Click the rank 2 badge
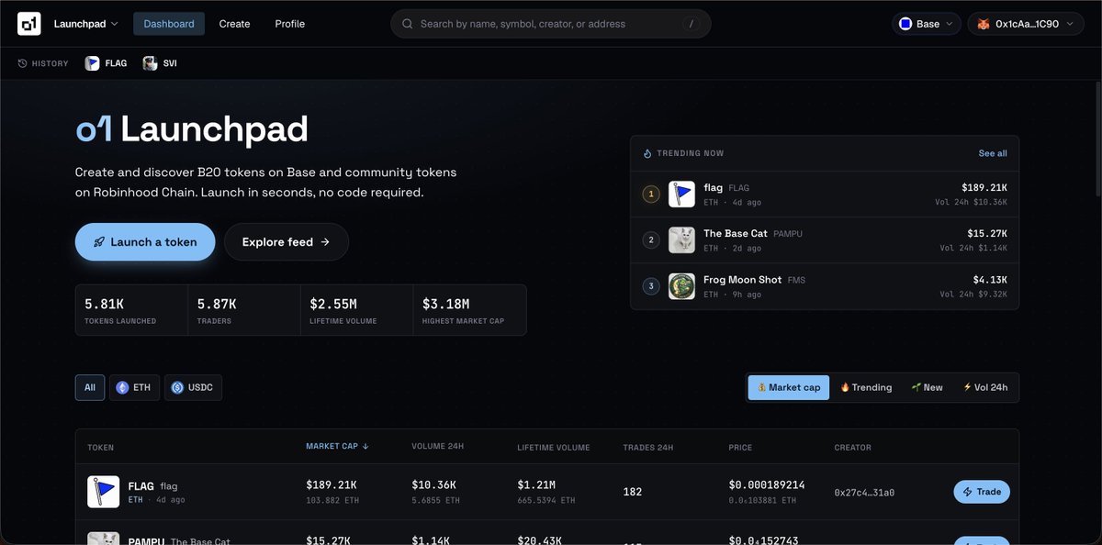The width and height of the screenshot is (1102, 545). click(651, 240)
